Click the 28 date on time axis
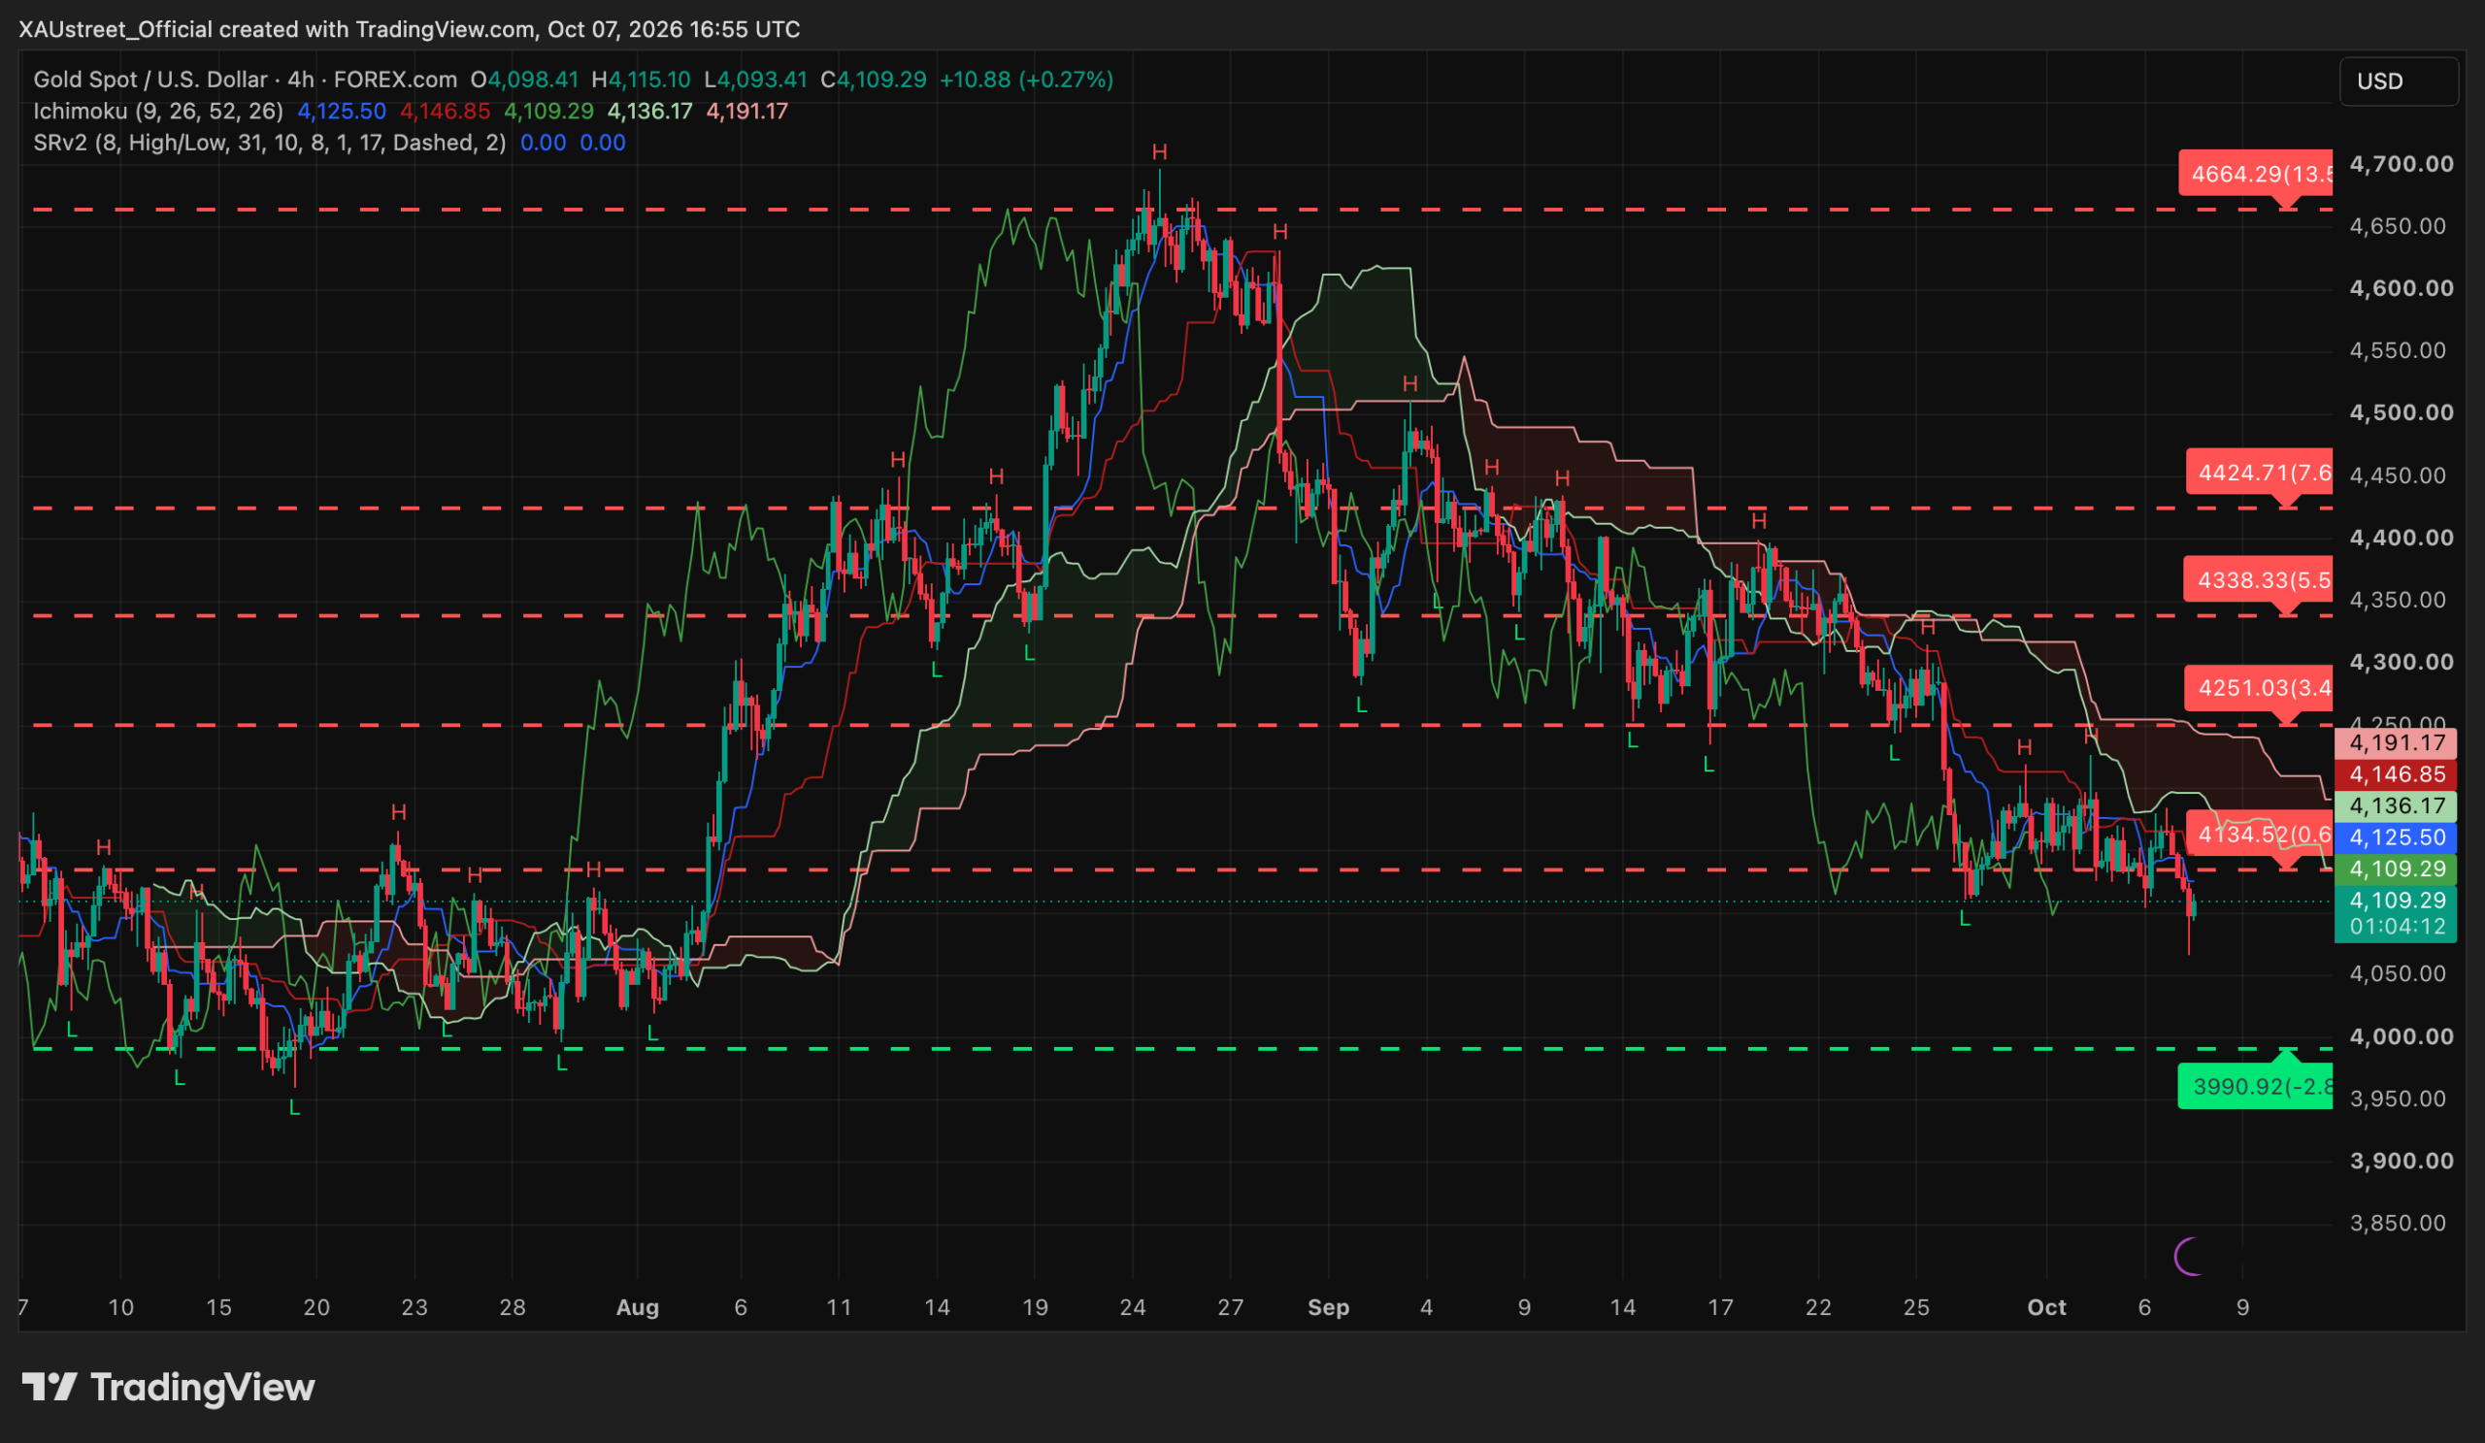The width and height of the screenshot is (2485, 1443). coord(512,1308)
